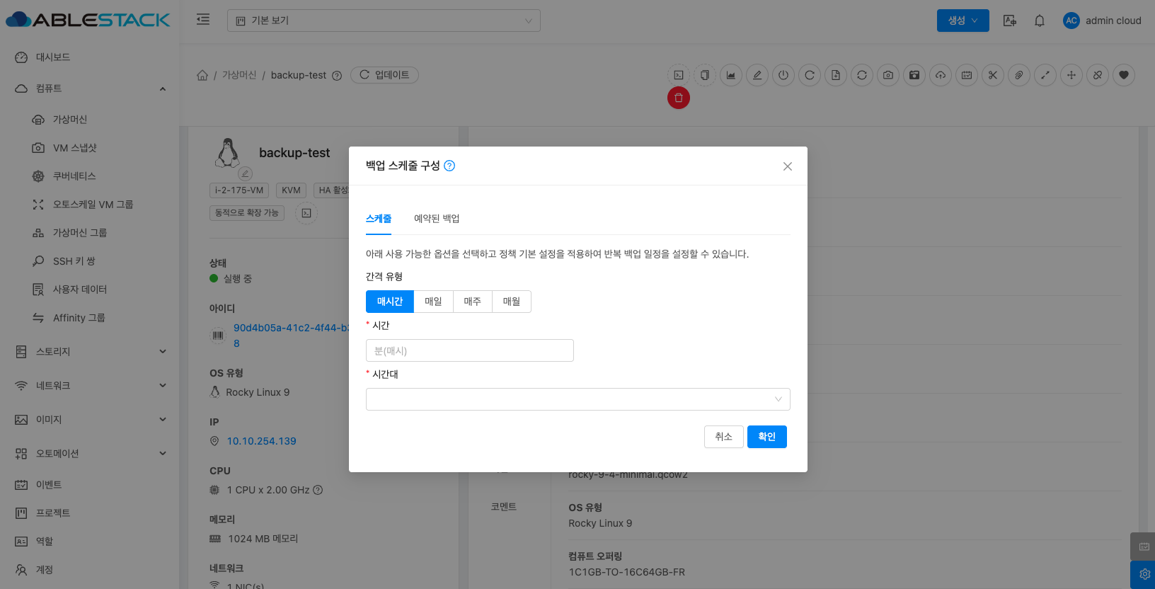Focus the 분(매시) minute input field
This screenshot has width=1155, height=589.
click(x=469, y=350)
